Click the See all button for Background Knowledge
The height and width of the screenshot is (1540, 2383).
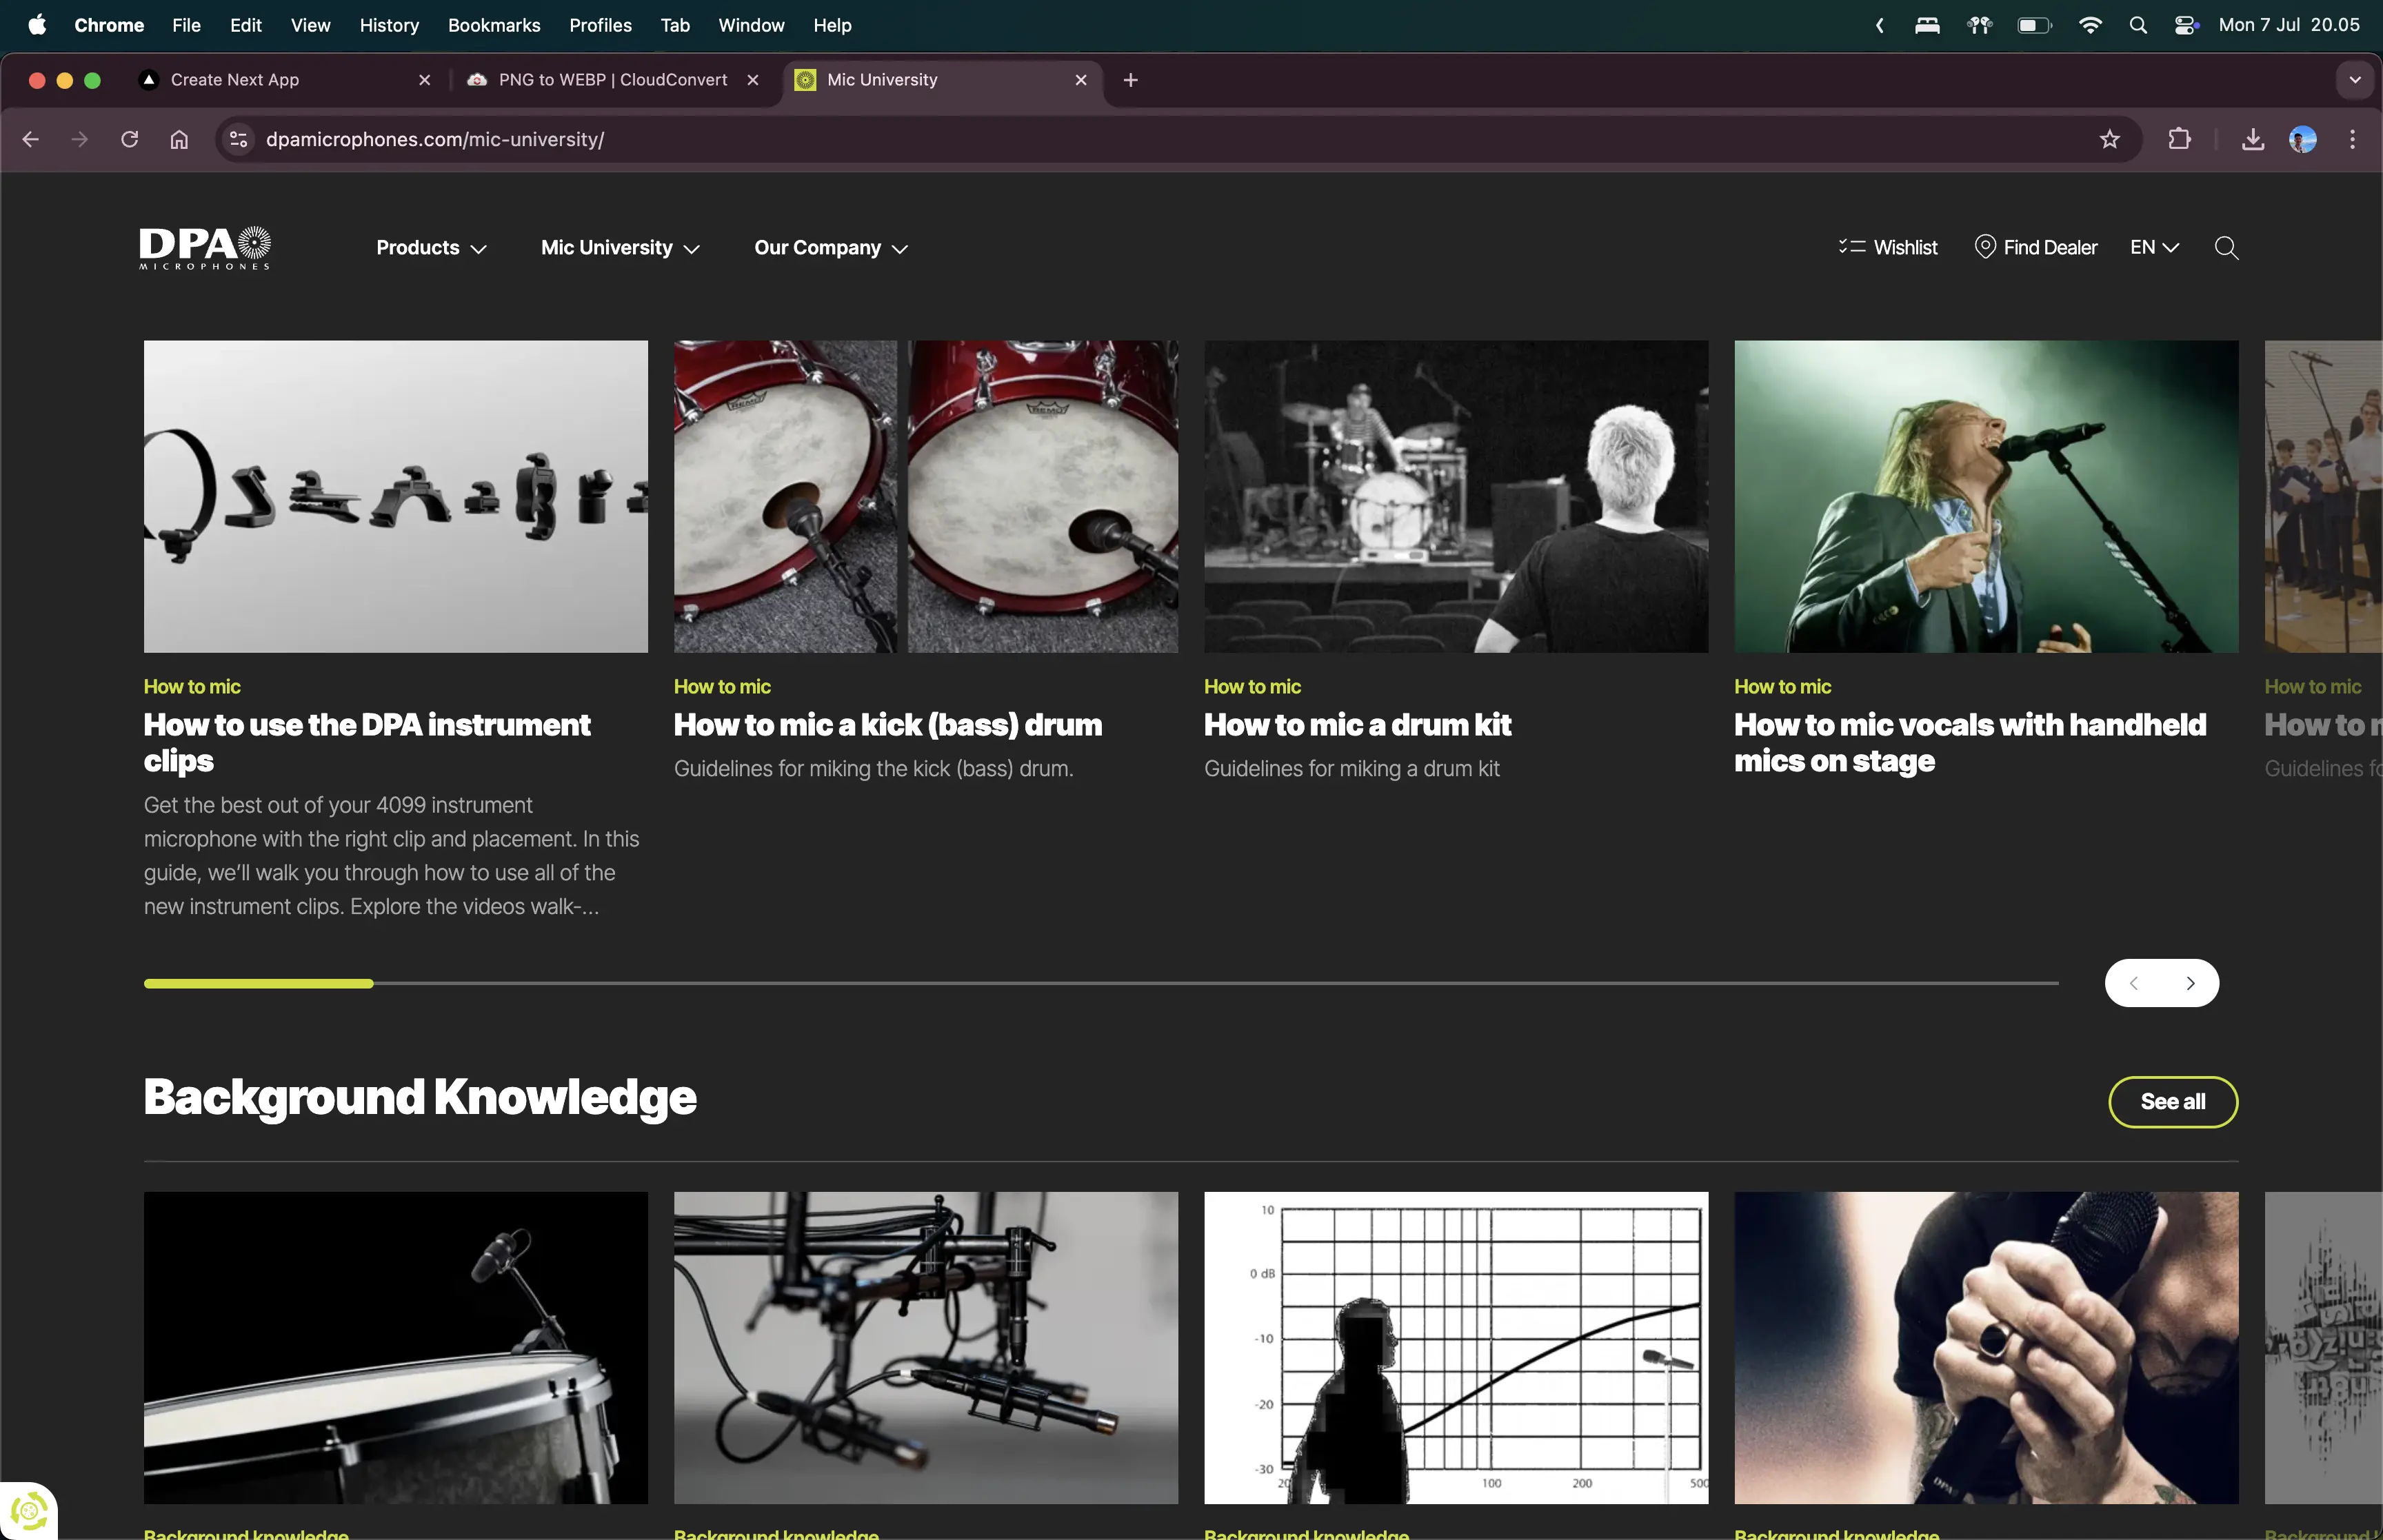2173,1102
